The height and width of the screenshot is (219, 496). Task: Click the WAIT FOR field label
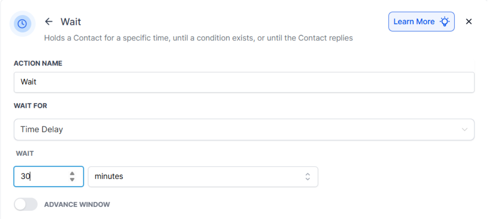30,106
